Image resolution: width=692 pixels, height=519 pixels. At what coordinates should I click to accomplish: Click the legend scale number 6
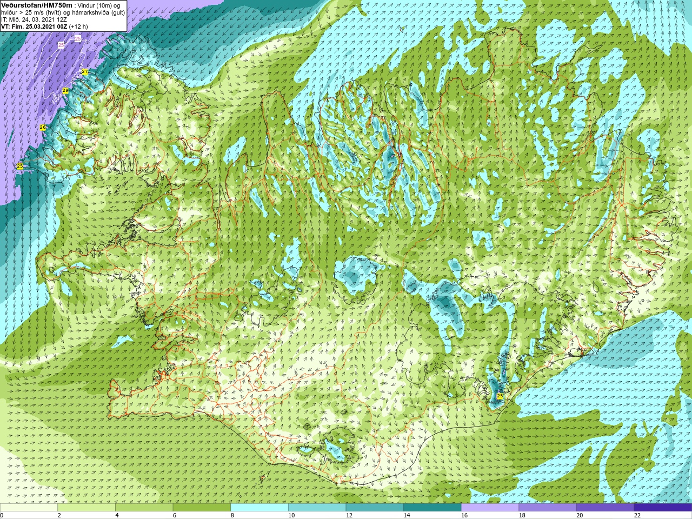click(x=175, y=515)
